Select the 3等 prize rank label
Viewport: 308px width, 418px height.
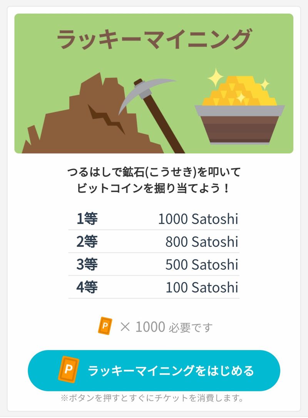point(87,264)
